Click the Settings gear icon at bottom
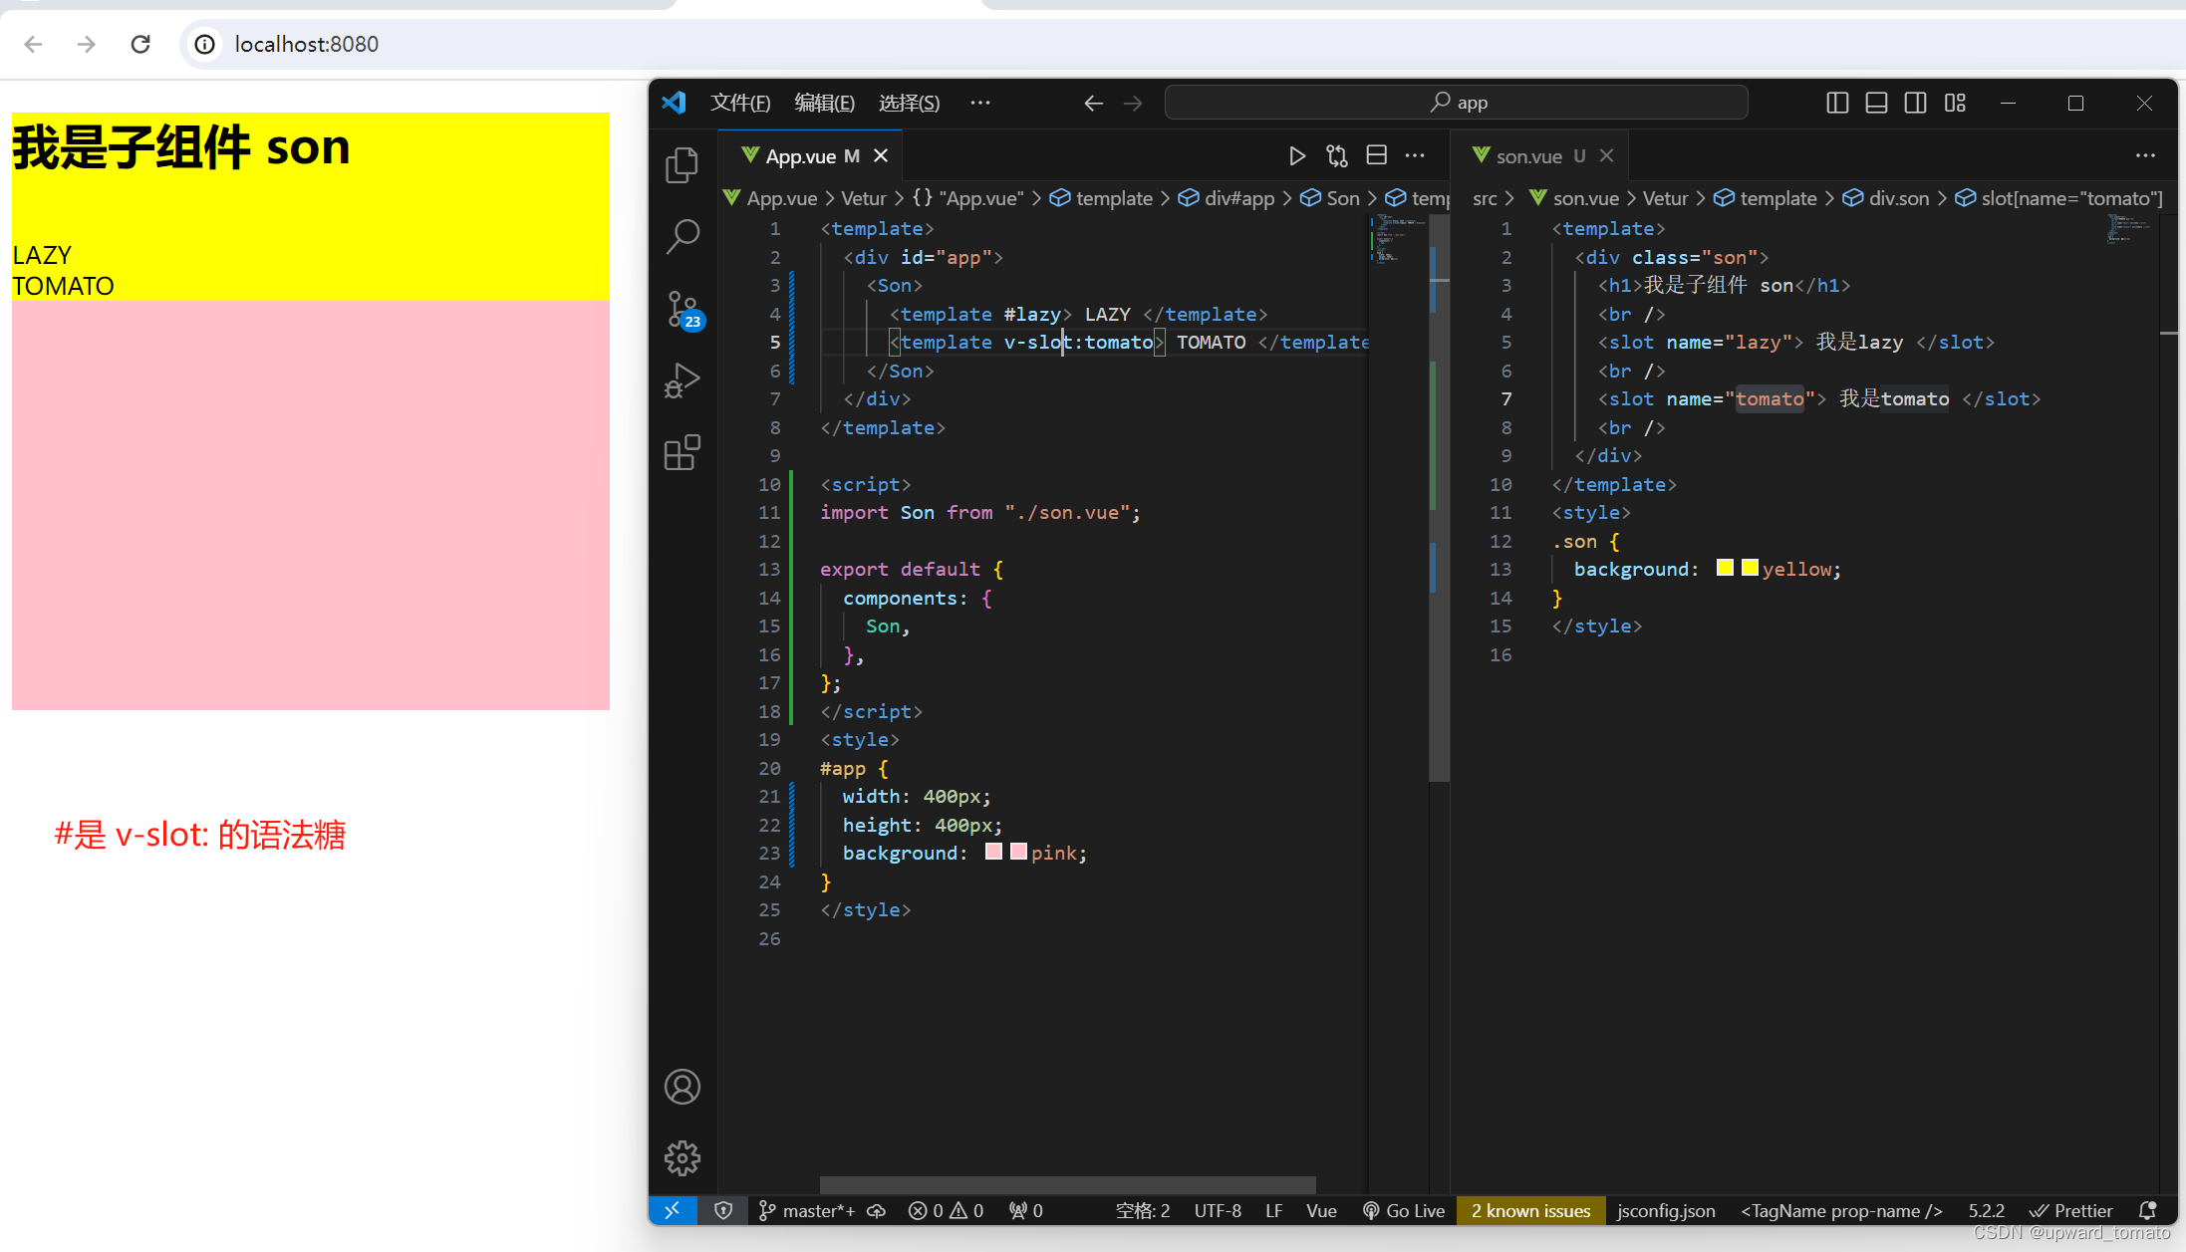Screen dimensions: 2186x1252 point(683,1156)
